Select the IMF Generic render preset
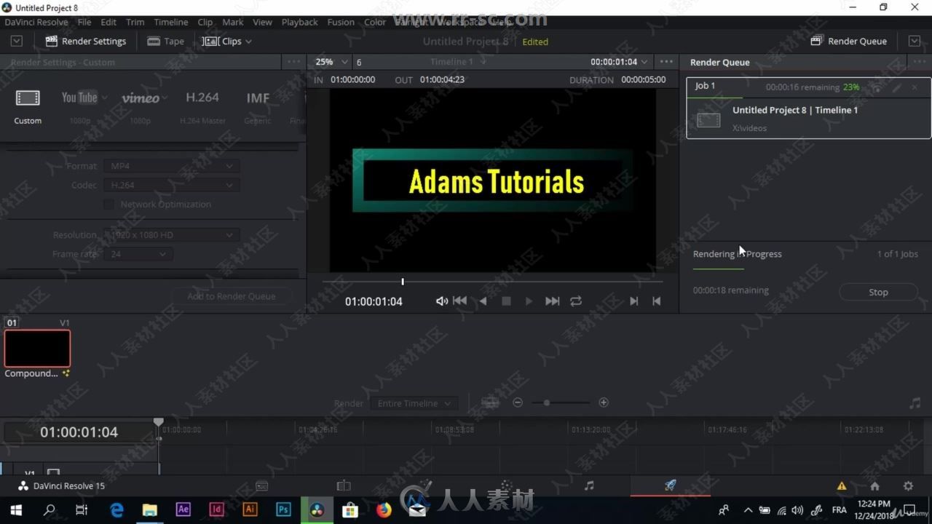This screenshot has height=524, width=932. (x=258, y=106)
